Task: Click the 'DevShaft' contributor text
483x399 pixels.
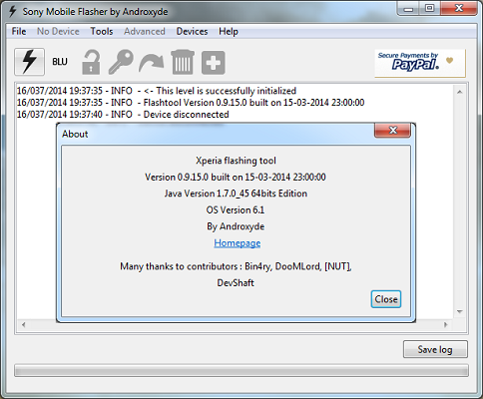Action: 236,283
